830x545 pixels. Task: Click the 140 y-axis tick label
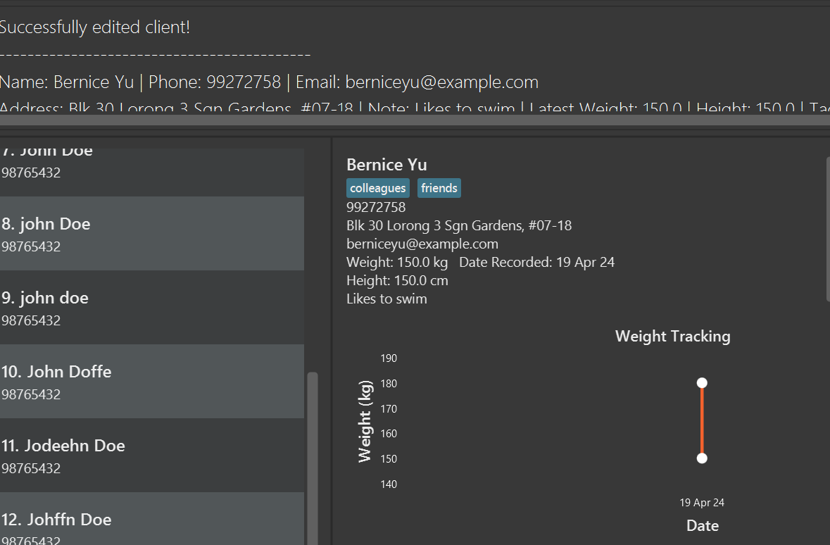point(389,484)
